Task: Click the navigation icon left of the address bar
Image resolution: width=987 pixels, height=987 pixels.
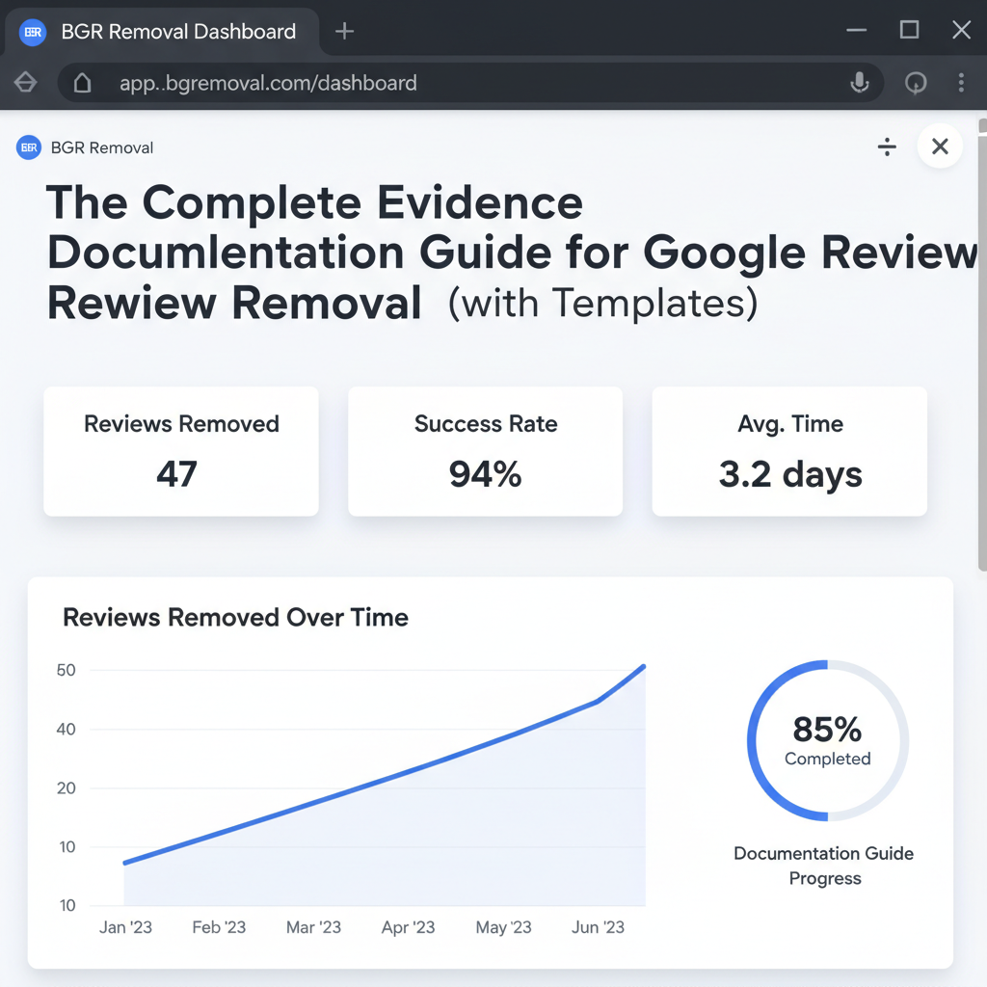Action: pyautogui.click(x=26, y=83)
